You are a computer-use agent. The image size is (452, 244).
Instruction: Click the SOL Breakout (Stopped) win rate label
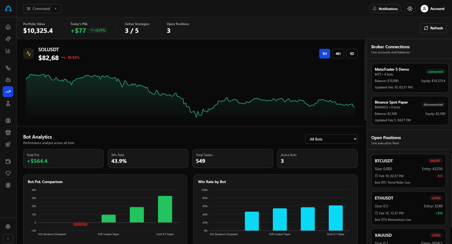[x=224, y=234]
